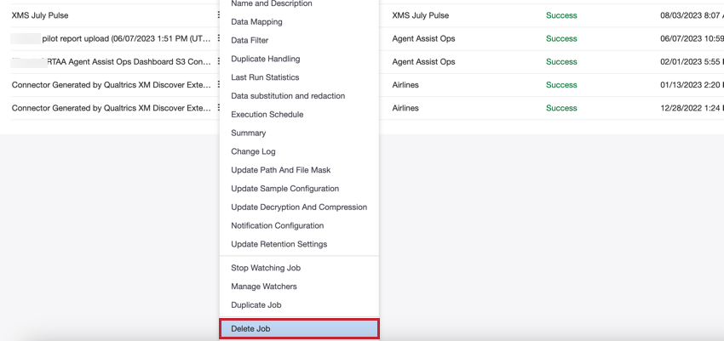Open kebab menu for RTAA Agent Assist Ops Dashboard
The width and height of the screenshot is (724, 341).
(219, 61)
